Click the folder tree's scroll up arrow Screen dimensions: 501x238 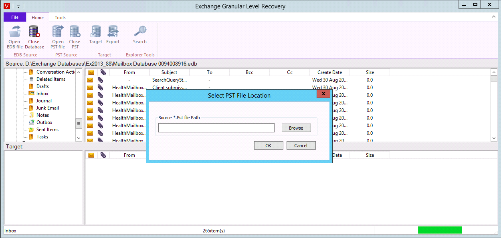(79, 72)
